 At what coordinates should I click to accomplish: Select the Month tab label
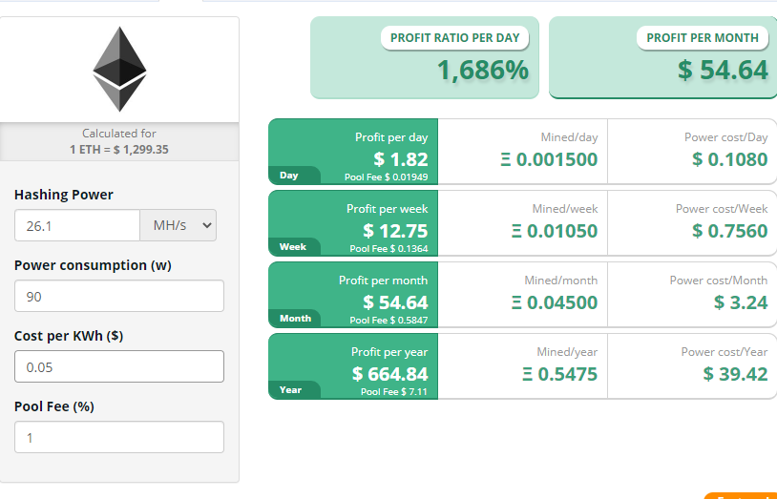pyautogui.click(x=295, y=318)
